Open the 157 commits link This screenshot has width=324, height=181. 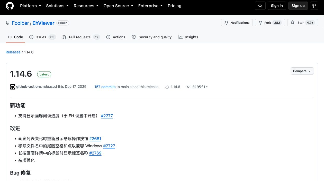(x=105, y=87)
